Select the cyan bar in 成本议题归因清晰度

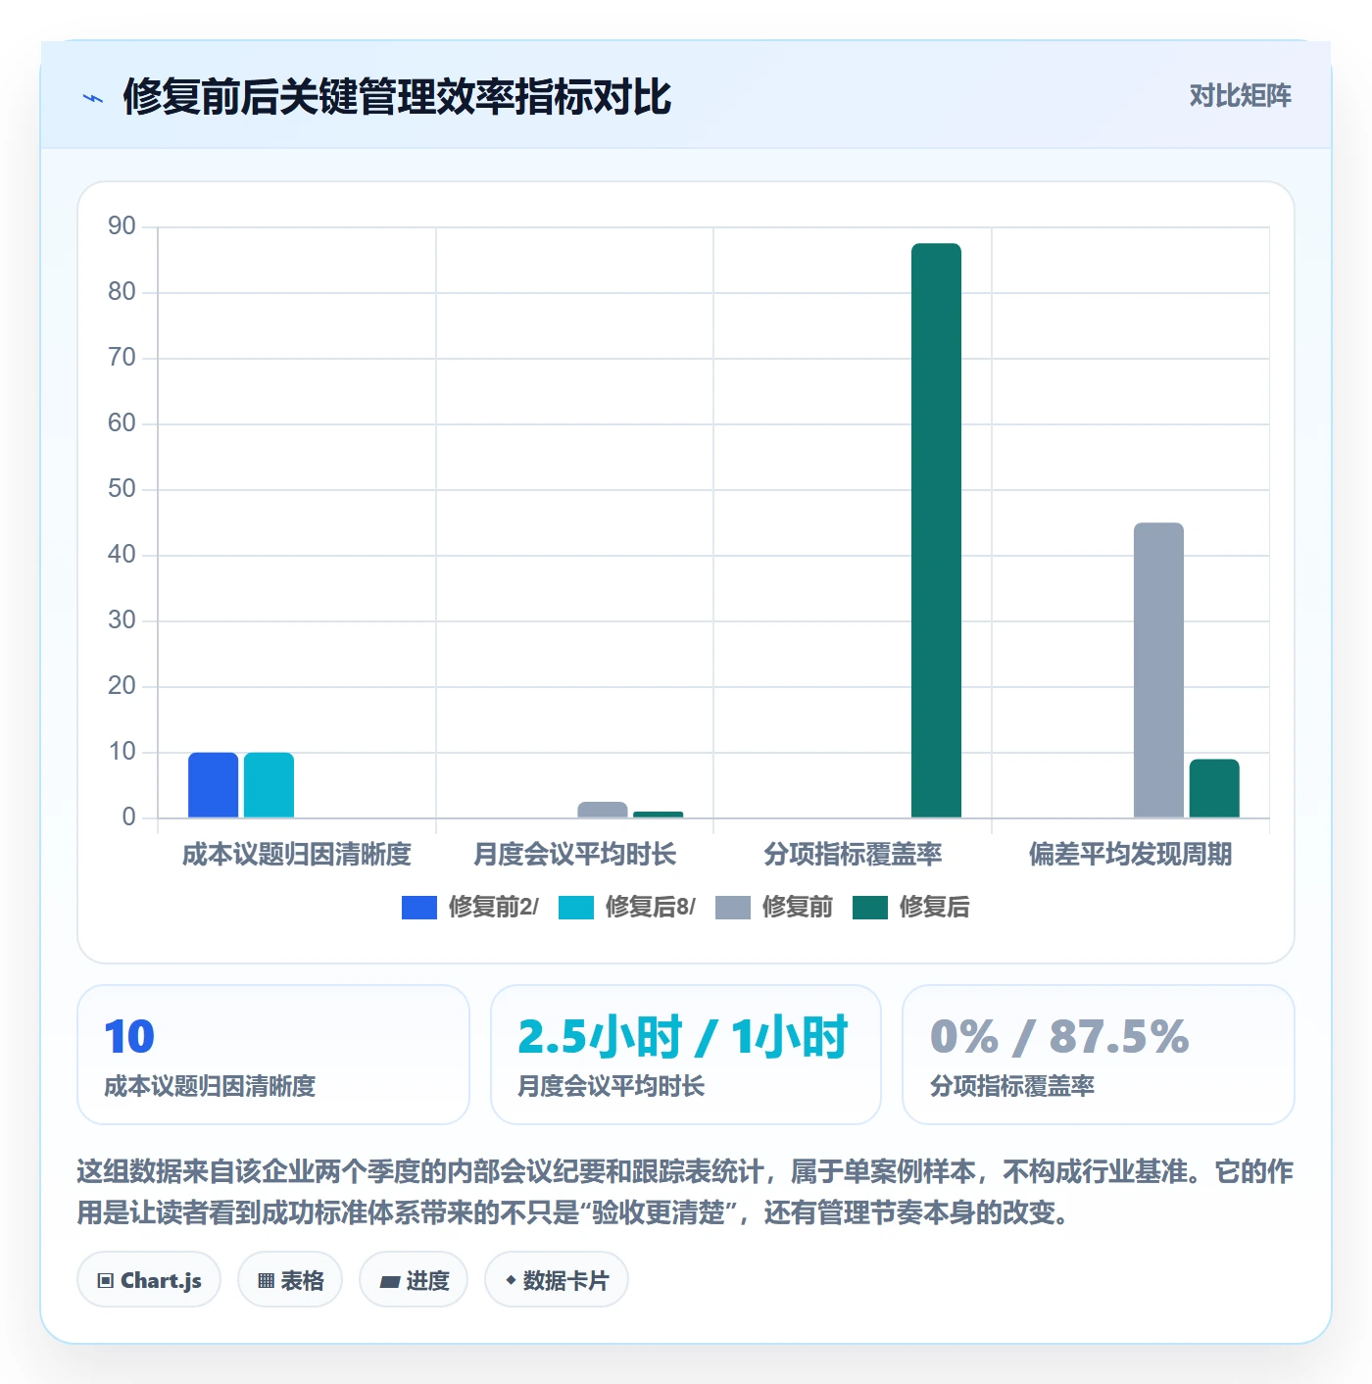coord(269,785)
